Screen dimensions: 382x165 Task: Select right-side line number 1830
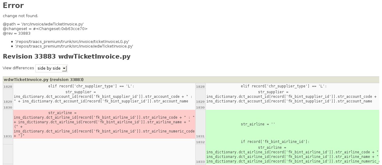pos(200,108)
